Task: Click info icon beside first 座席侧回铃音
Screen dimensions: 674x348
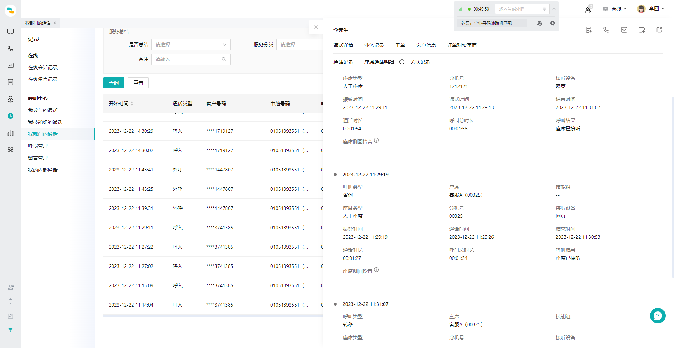Action: click(376, 140)
